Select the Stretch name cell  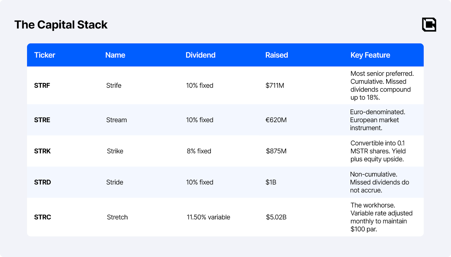tap(117, 217)
